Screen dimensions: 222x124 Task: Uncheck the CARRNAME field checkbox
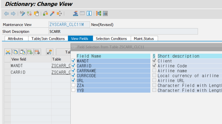73,70
